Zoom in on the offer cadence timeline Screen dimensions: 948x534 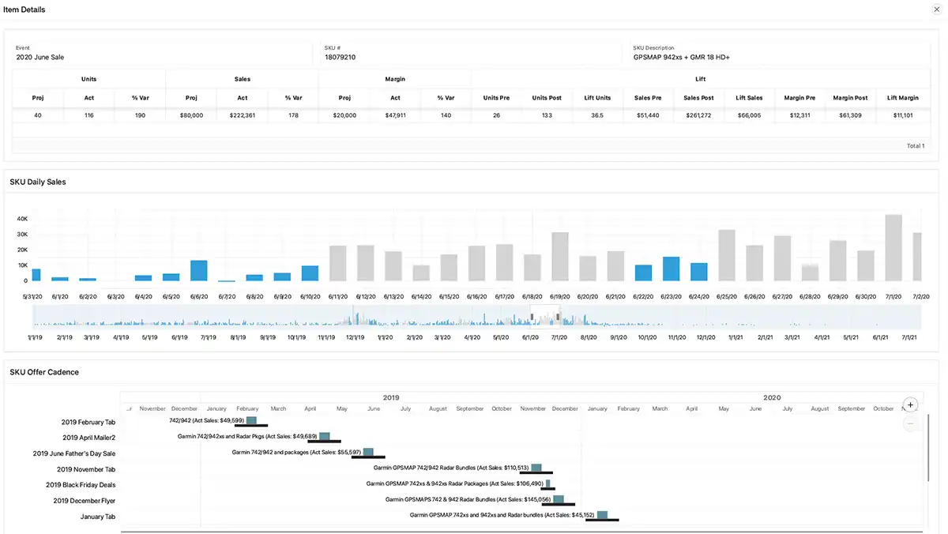(x=910, y=404)
